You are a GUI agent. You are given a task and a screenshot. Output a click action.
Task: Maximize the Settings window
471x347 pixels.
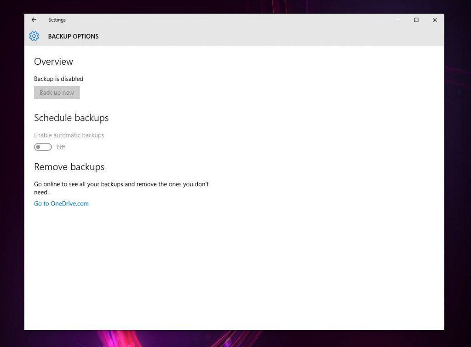(416, 20)
